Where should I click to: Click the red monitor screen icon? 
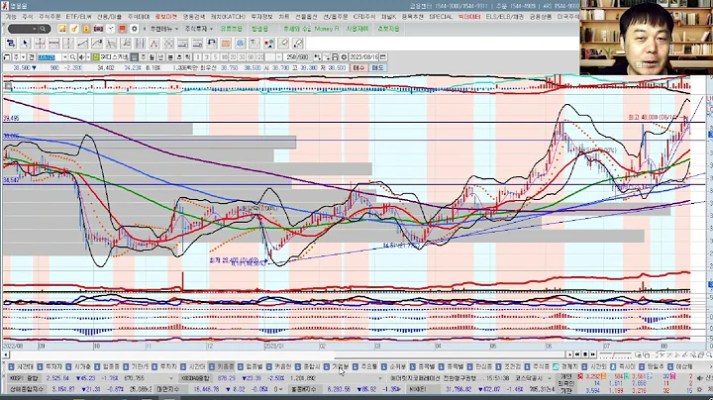coord(123,29)
